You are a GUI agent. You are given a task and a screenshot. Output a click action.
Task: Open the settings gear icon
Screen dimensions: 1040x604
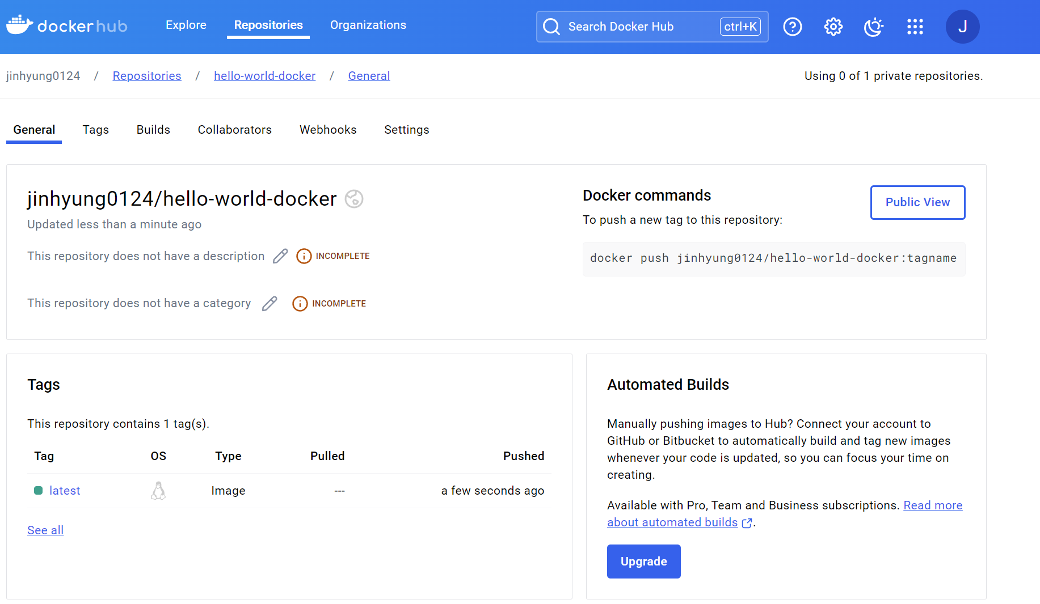coord(833,27)
